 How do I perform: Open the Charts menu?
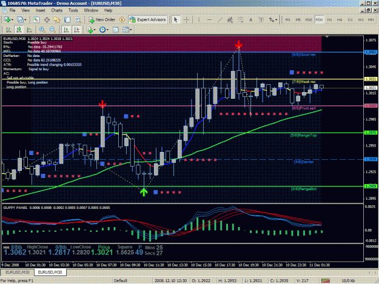57,10
